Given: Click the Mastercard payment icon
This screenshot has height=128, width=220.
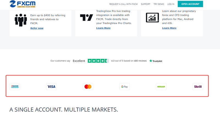Looking at the screenshot, I should [88, 87].
